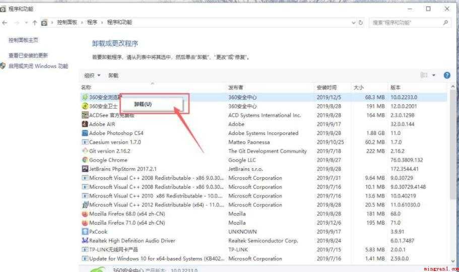Click Matteo Paonessa publisher cell

pyautogui.click(x=249, y=142)
